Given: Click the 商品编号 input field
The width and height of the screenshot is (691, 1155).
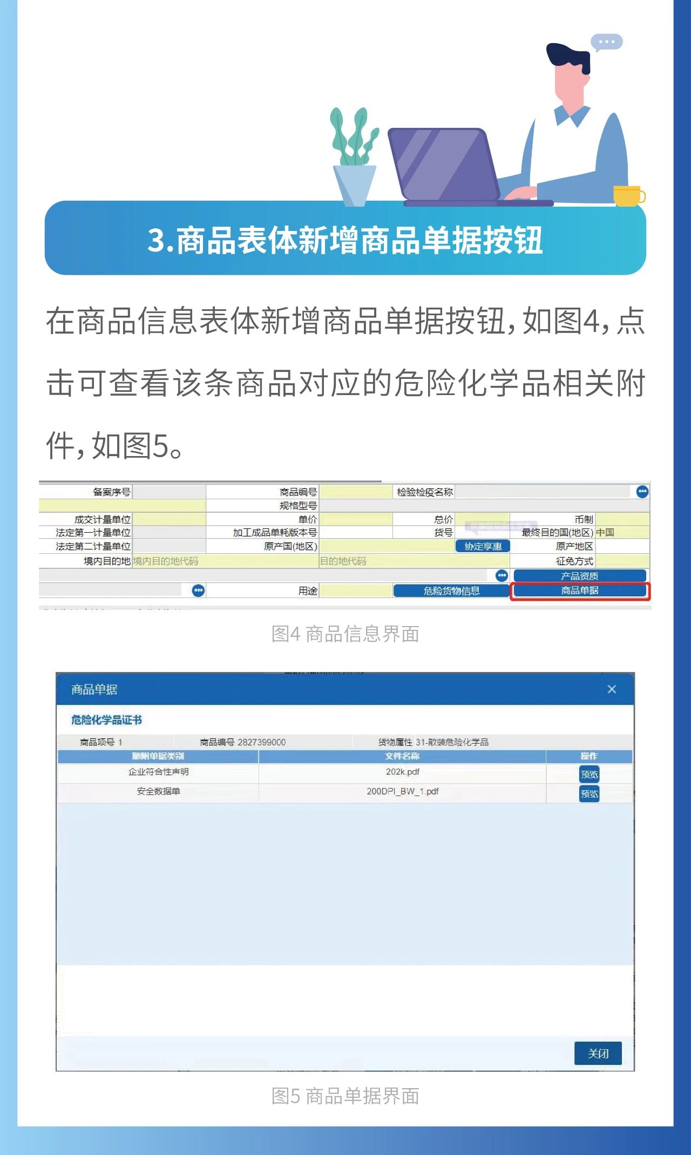Looking at the screenshot, I should click(356, 492).
